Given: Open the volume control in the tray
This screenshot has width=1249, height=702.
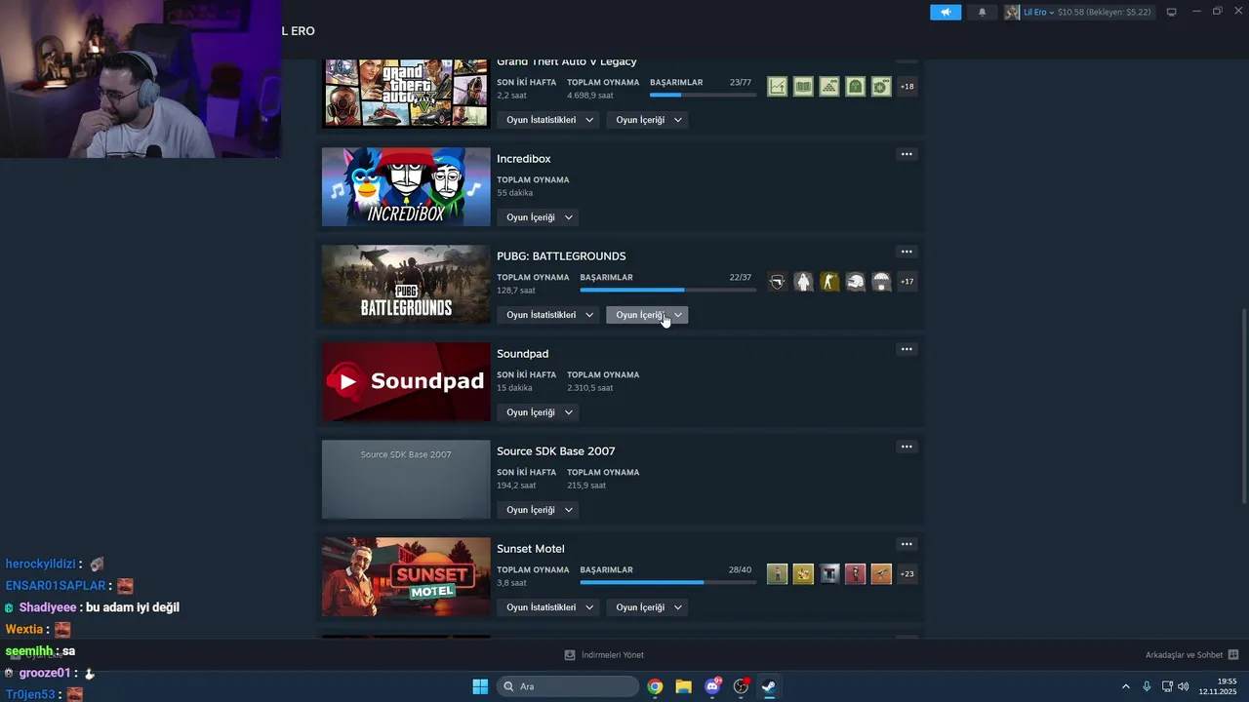Looking at the screenshot, I should click(x=1183, y=686).
